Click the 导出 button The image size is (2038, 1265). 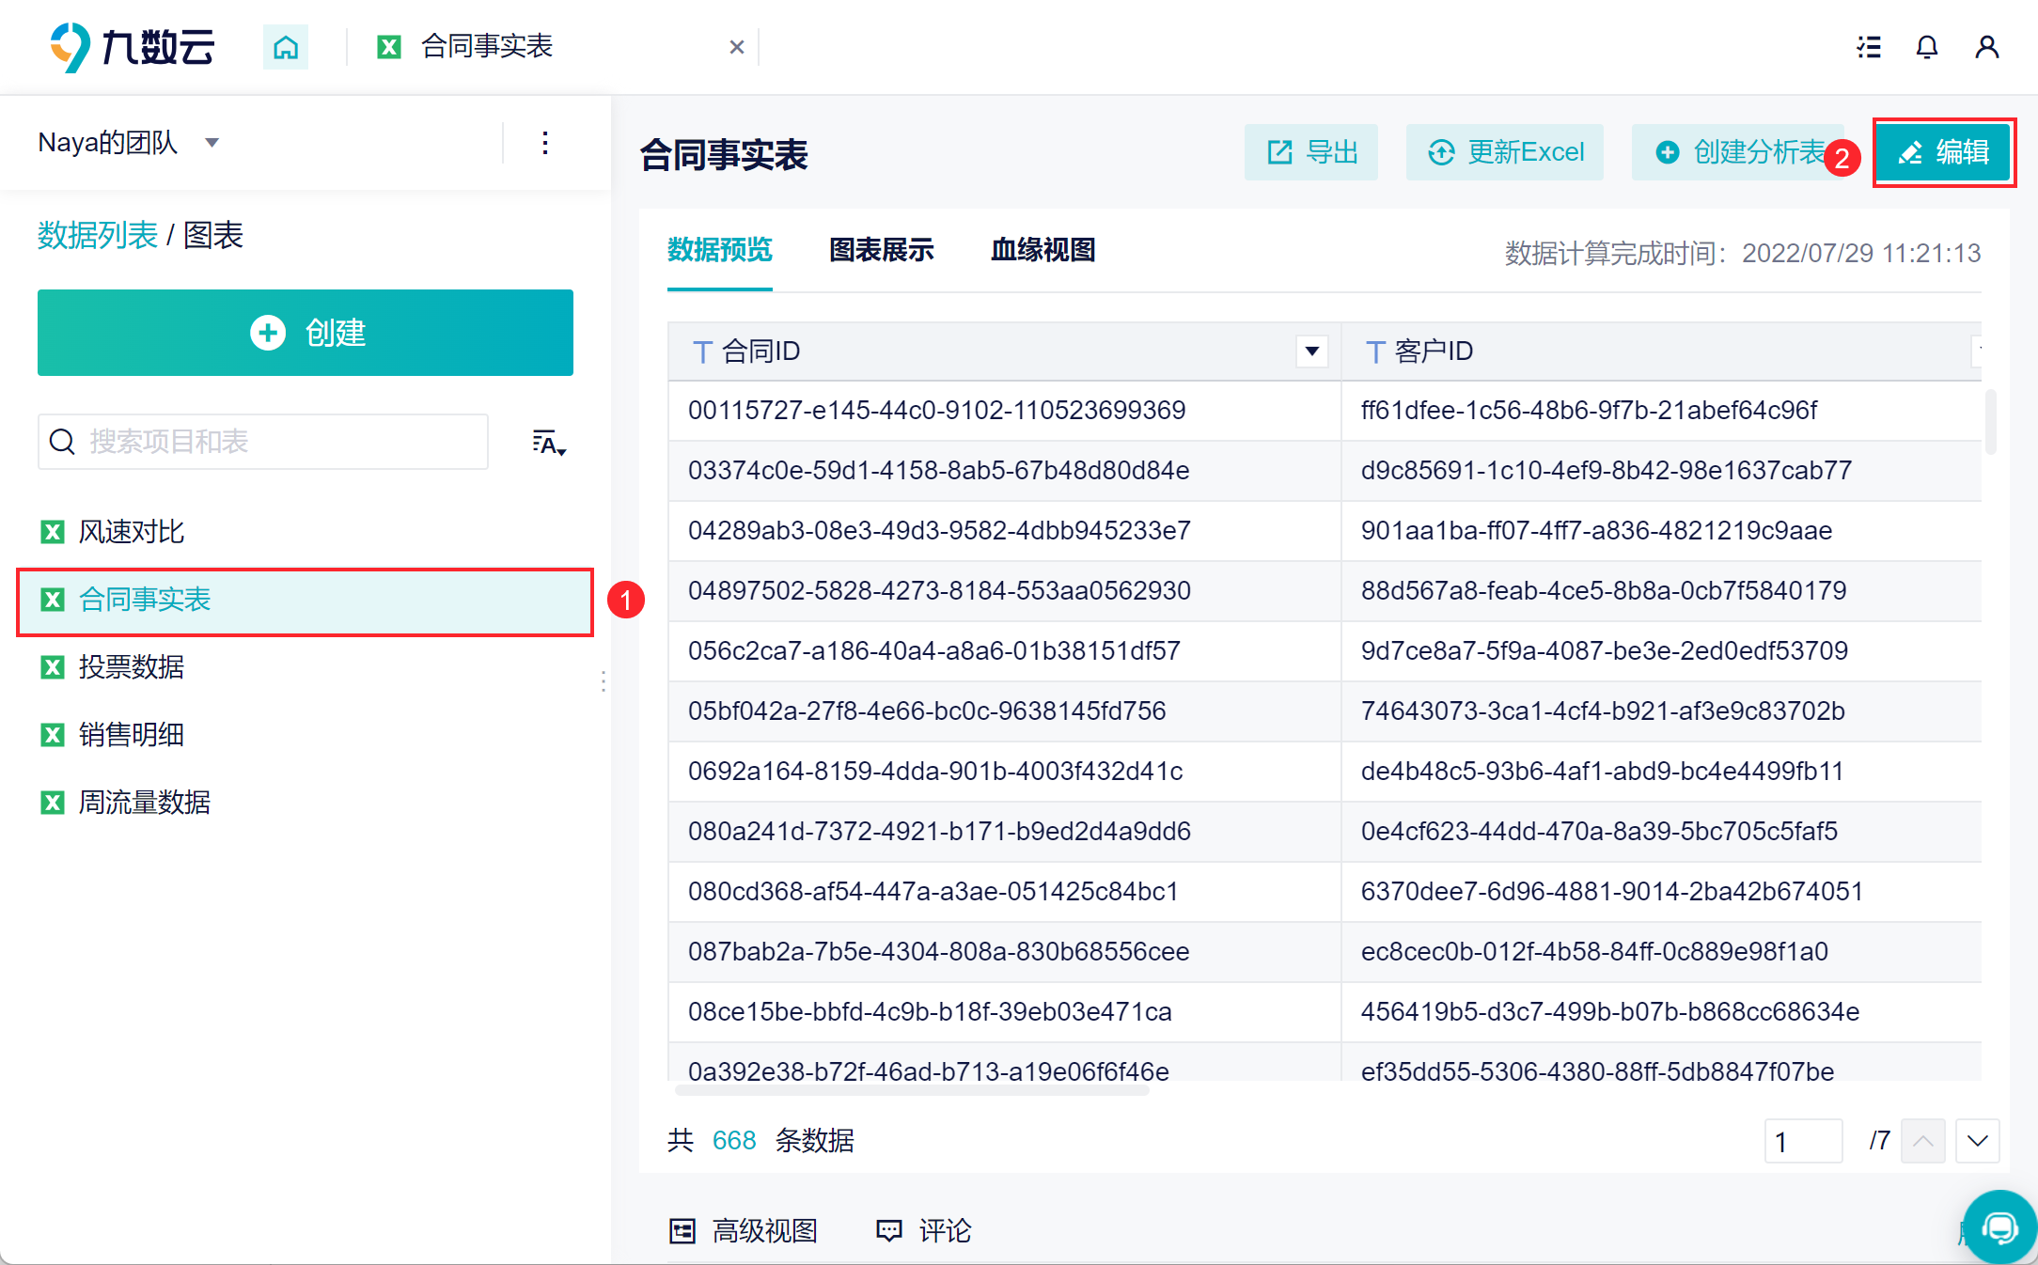pos(1311,152)
